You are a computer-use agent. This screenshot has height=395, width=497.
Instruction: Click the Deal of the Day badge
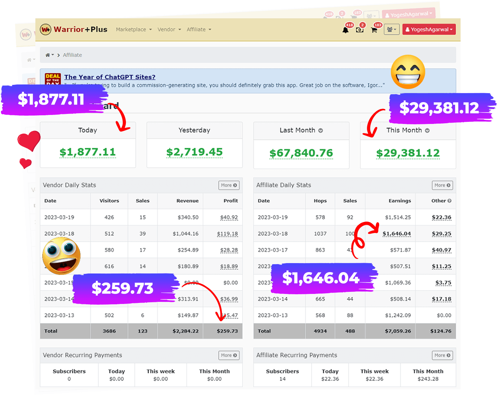[53, 79]
